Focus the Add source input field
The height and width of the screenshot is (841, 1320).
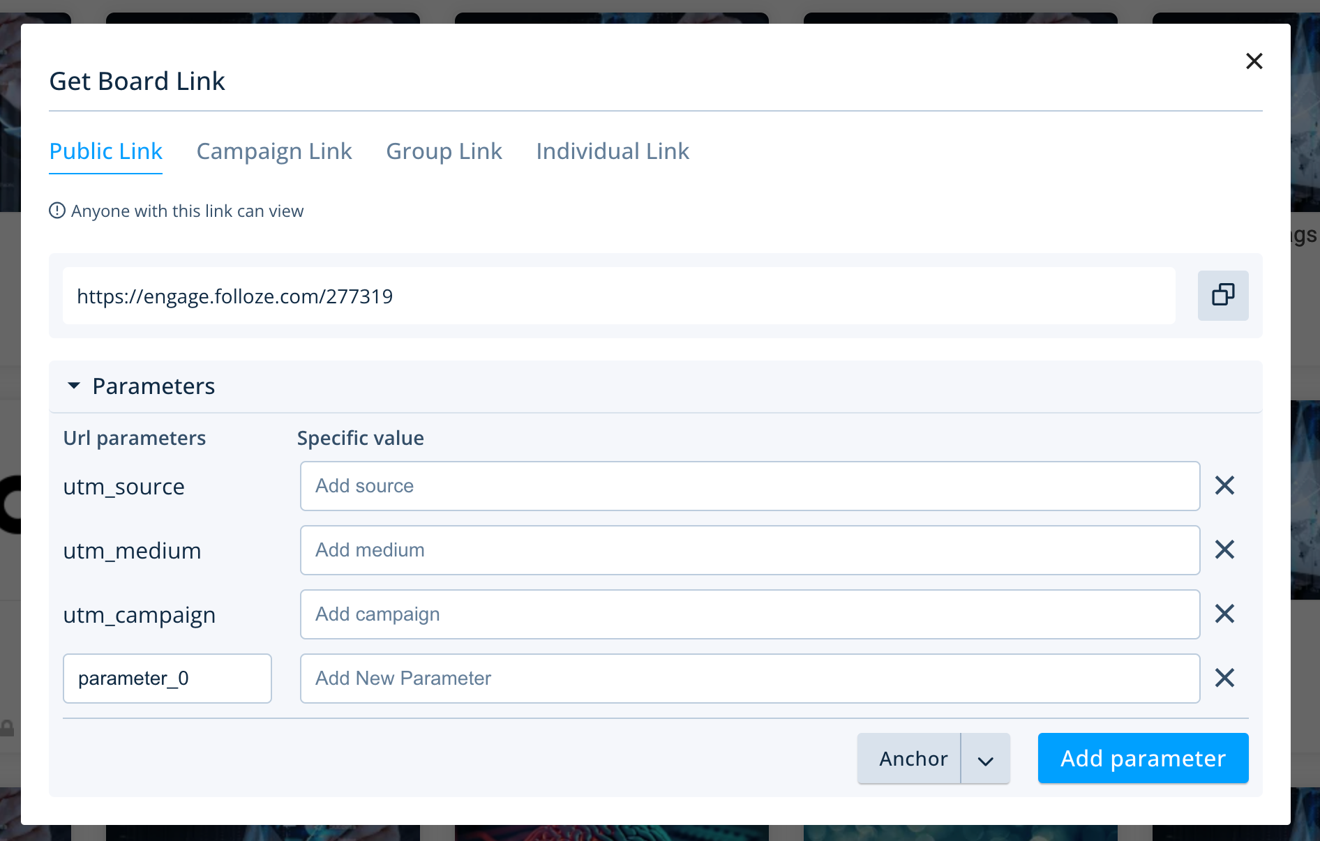(x=749, y=486)
